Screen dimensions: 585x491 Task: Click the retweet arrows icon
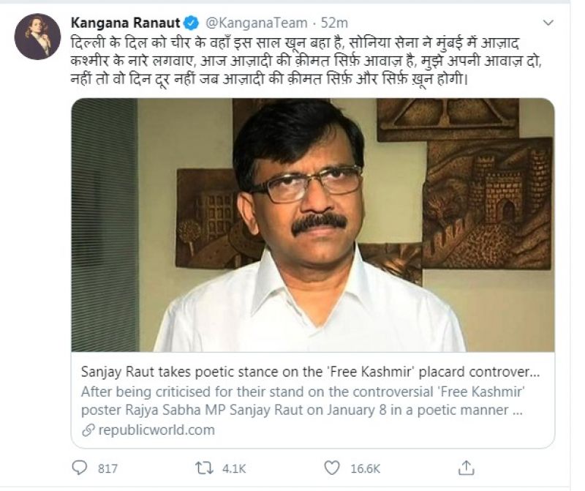point(206,467)
